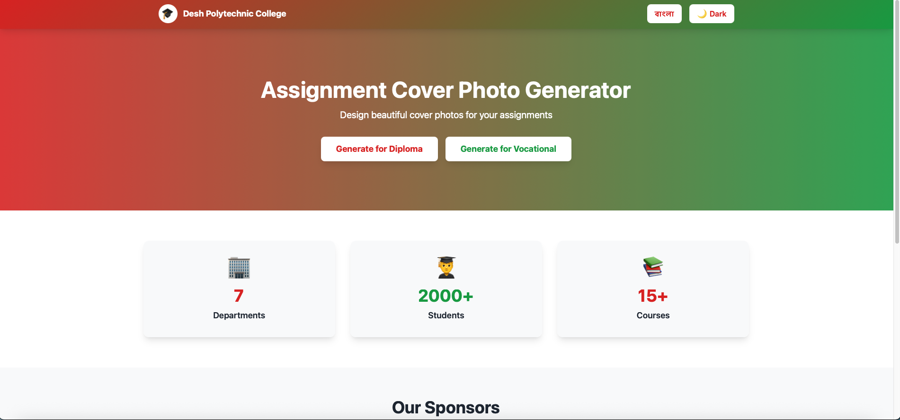Click Generate for Diploma
Viewport: 900px width, 420px height.
[x=379, y=149]
